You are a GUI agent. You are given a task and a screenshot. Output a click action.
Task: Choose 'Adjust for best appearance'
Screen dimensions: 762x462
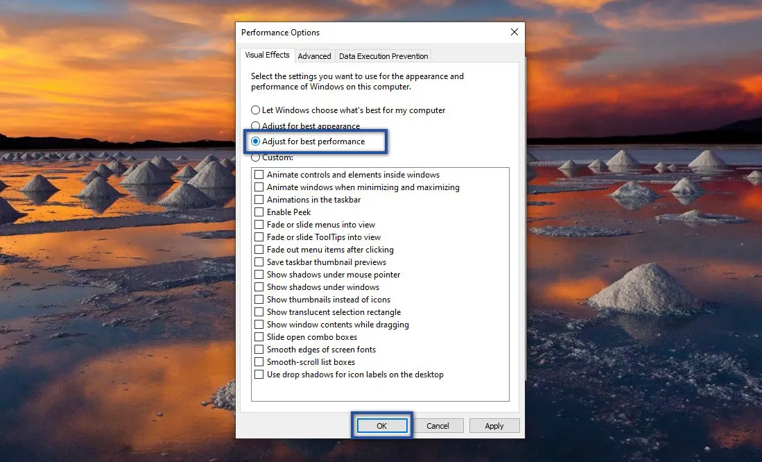click(255, 126)
